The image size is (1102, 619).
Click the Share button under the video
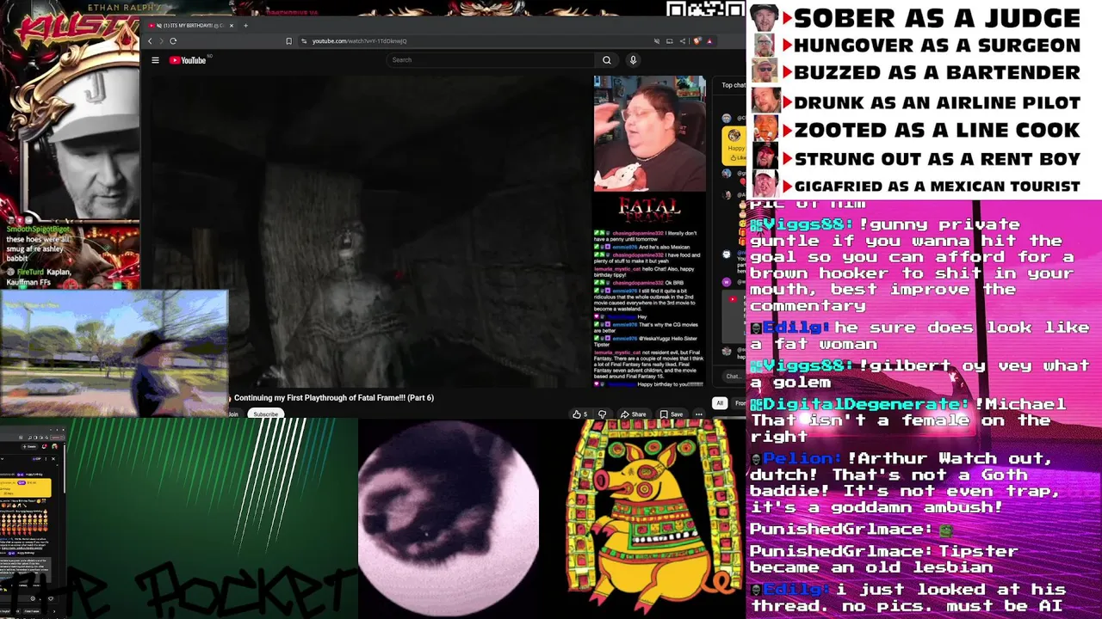(633, 414)
